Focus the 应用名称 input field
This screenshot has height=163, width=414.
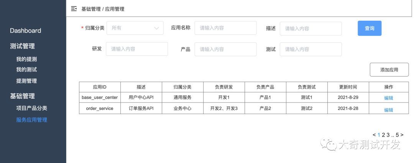225,28
